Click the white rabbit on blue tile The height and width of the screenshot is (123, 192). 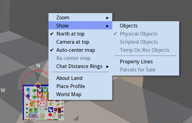point(50,110)
